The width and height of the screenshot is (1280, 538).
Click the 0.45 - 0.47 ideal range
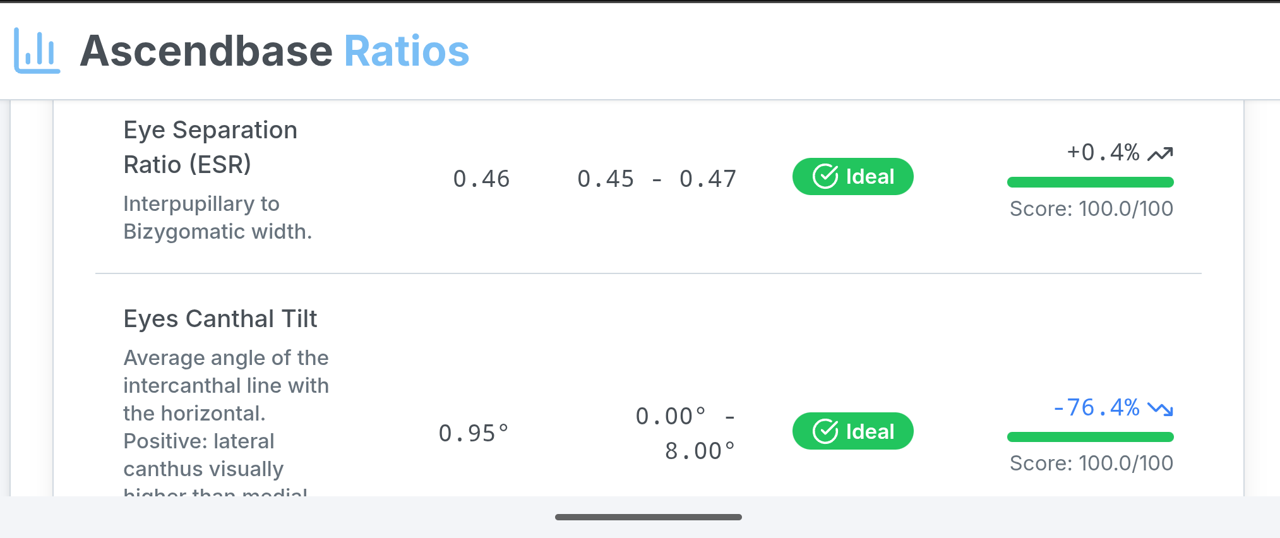pos(657,179)
